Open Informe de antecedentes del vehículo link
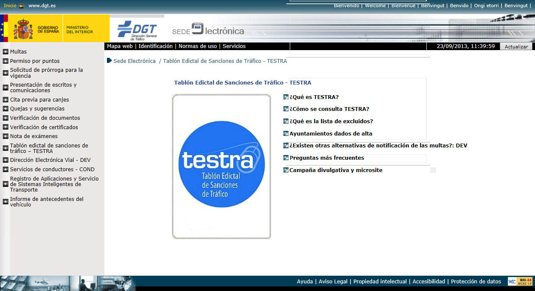The width and height of the screenshot is (535, 291). pyautogui.click(x=47, y=202)
